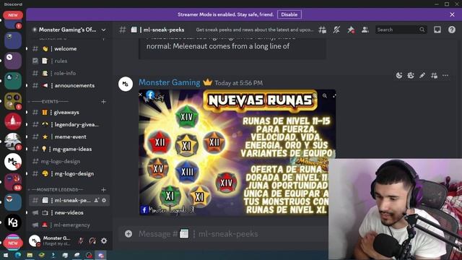
Task: Add reaction to Monster Gaming message
Action: click(x=399, y=75)
